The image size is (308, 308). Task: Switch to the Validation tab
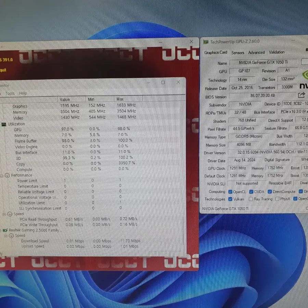pyautogui.click(x=277, y=52)
